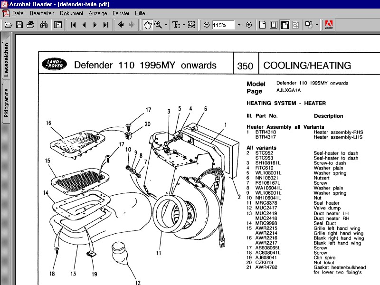Expand the text selection tool options

click(184, 25)
